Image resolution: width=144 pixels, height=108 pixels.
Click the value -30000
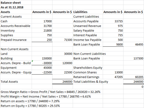42,63
